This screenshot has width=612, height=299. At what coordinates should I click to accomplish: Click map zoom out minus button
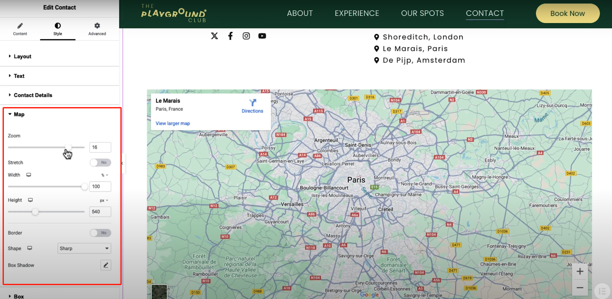click(x=580, y=288)
